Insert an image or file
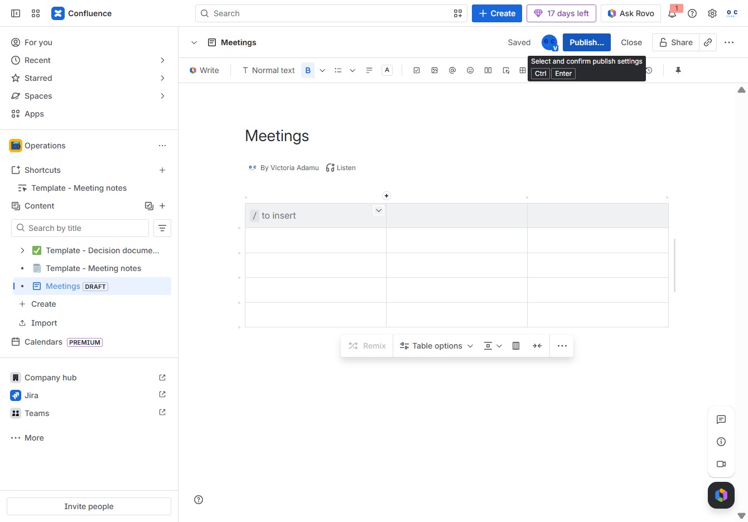 click(435, 70)
